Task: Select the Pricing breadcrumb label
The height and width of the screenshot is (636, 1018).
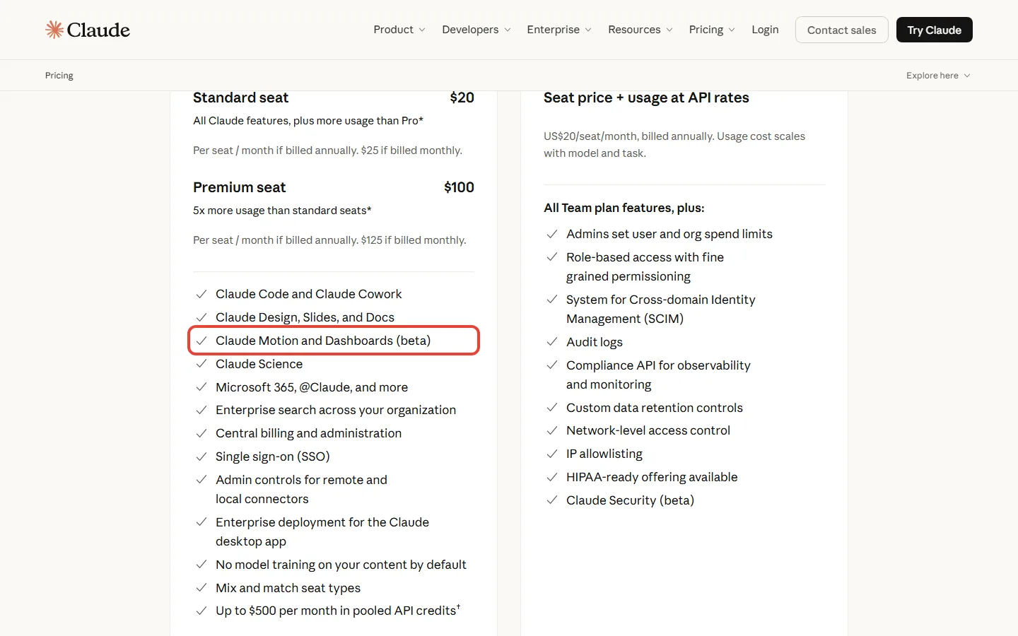Action: [x=59, y=76]
